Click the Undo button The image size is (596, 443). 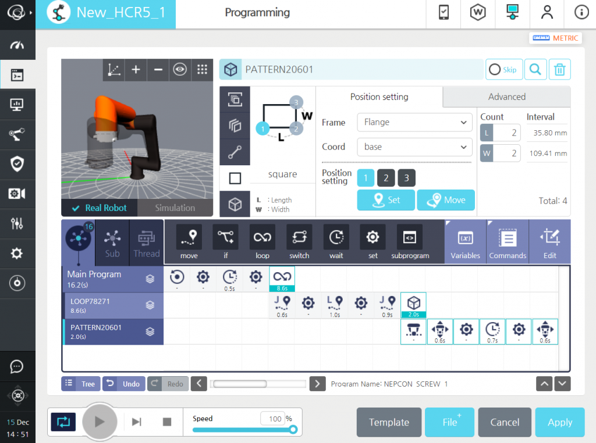click(123, 384)
